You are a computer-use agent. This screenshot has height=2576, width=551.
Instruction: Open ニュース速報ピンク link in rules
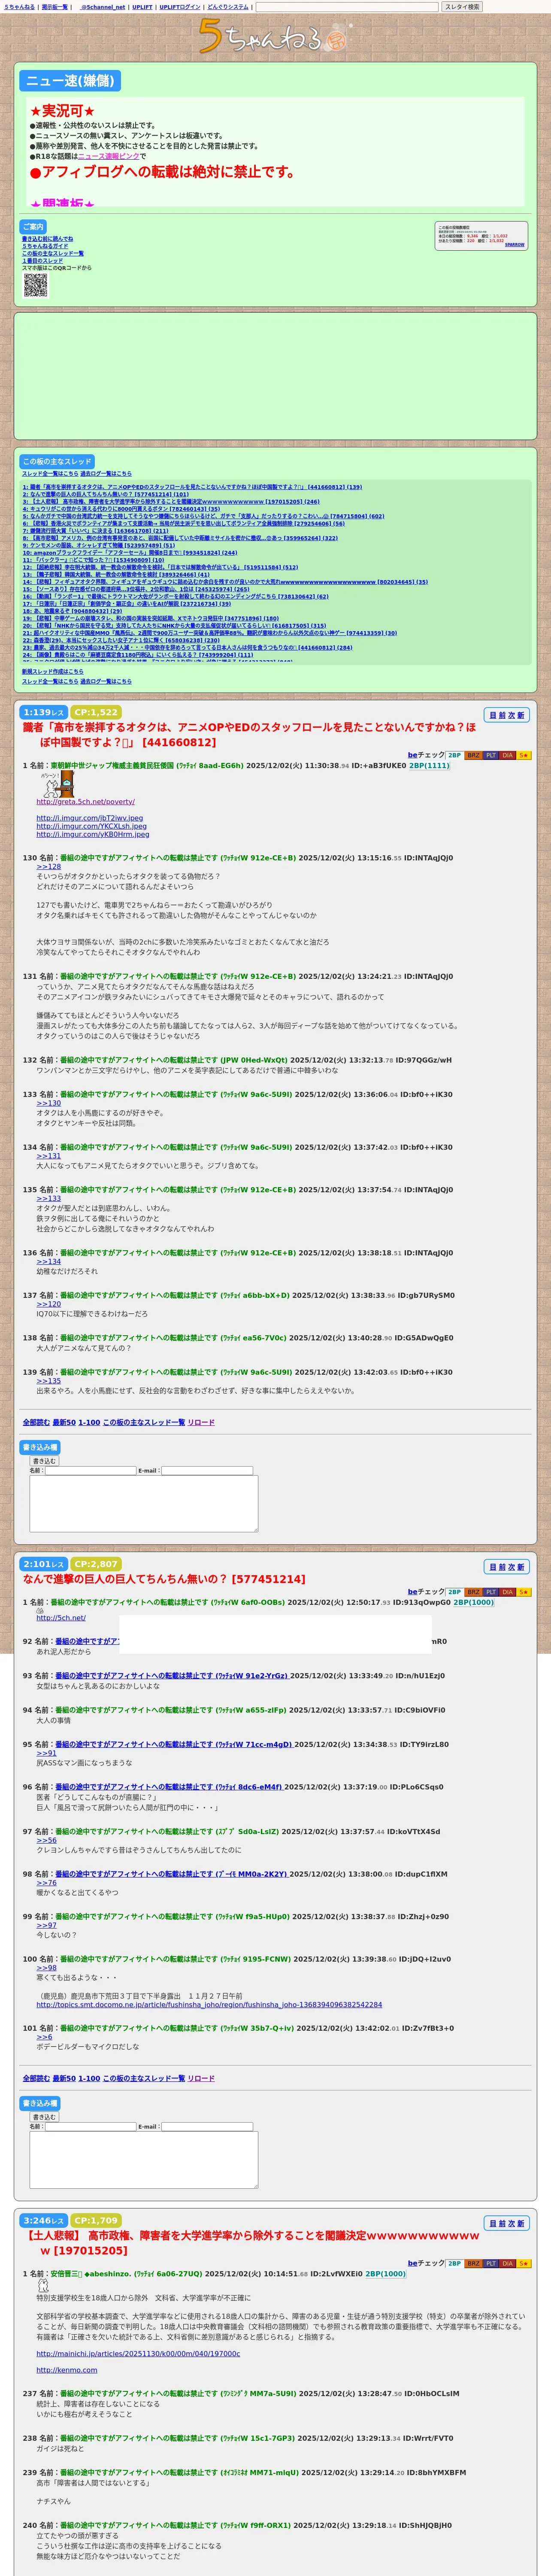(109, 156)
